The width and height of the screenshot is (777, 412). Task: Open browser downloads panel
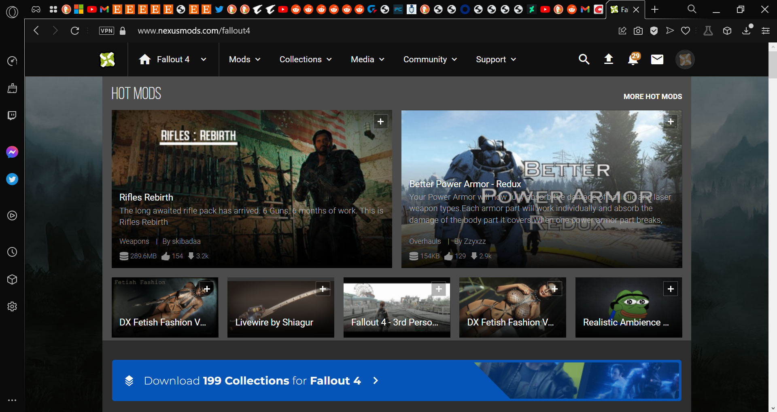click(747, 30)
